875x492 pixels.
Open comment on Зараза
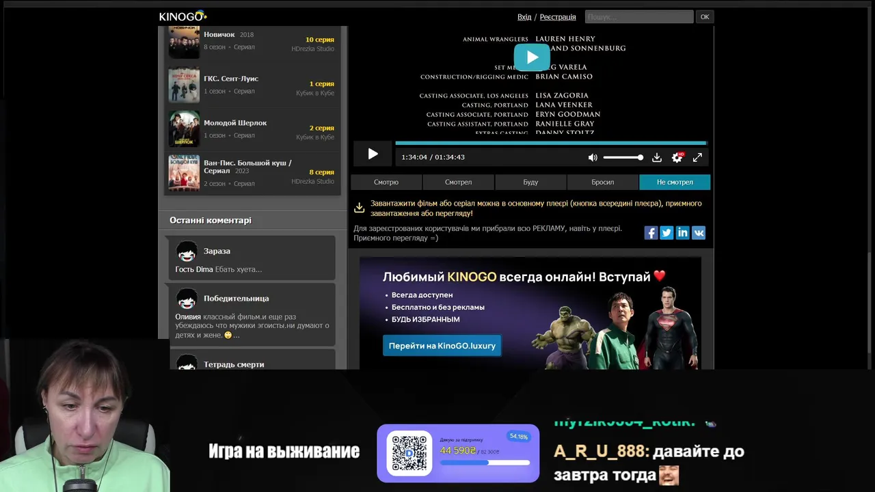coord(217,251)
